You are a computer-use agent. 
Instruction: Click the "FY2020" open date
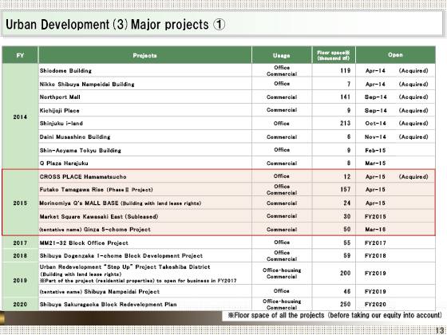(375, 304)
